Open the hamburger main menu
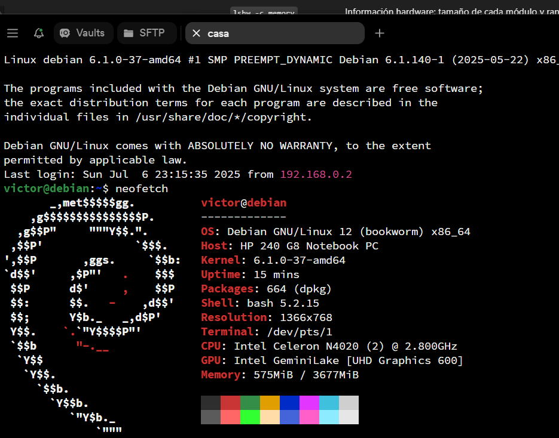The height and width of the screenshot is (438, 559). coord(13,33)
